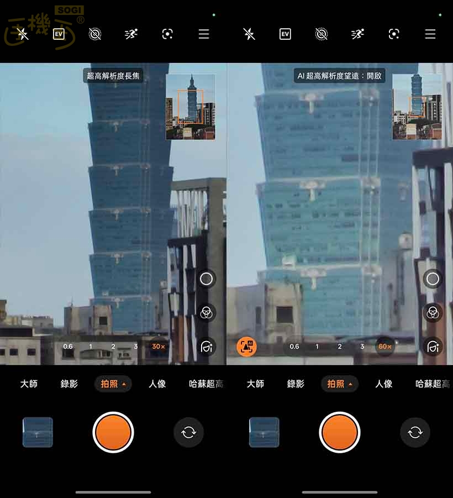
Task: Tap the focus frame icon on left camera
Action: pos(167,34)
